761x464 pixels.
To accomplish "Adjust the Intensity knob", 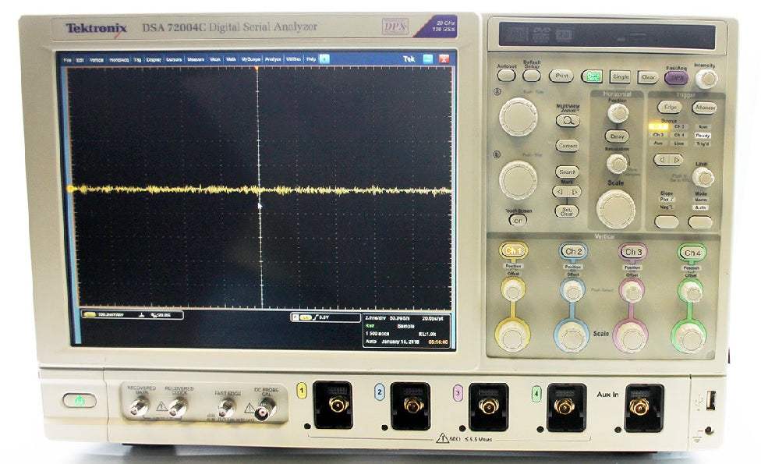I will (x=706, y=78).
